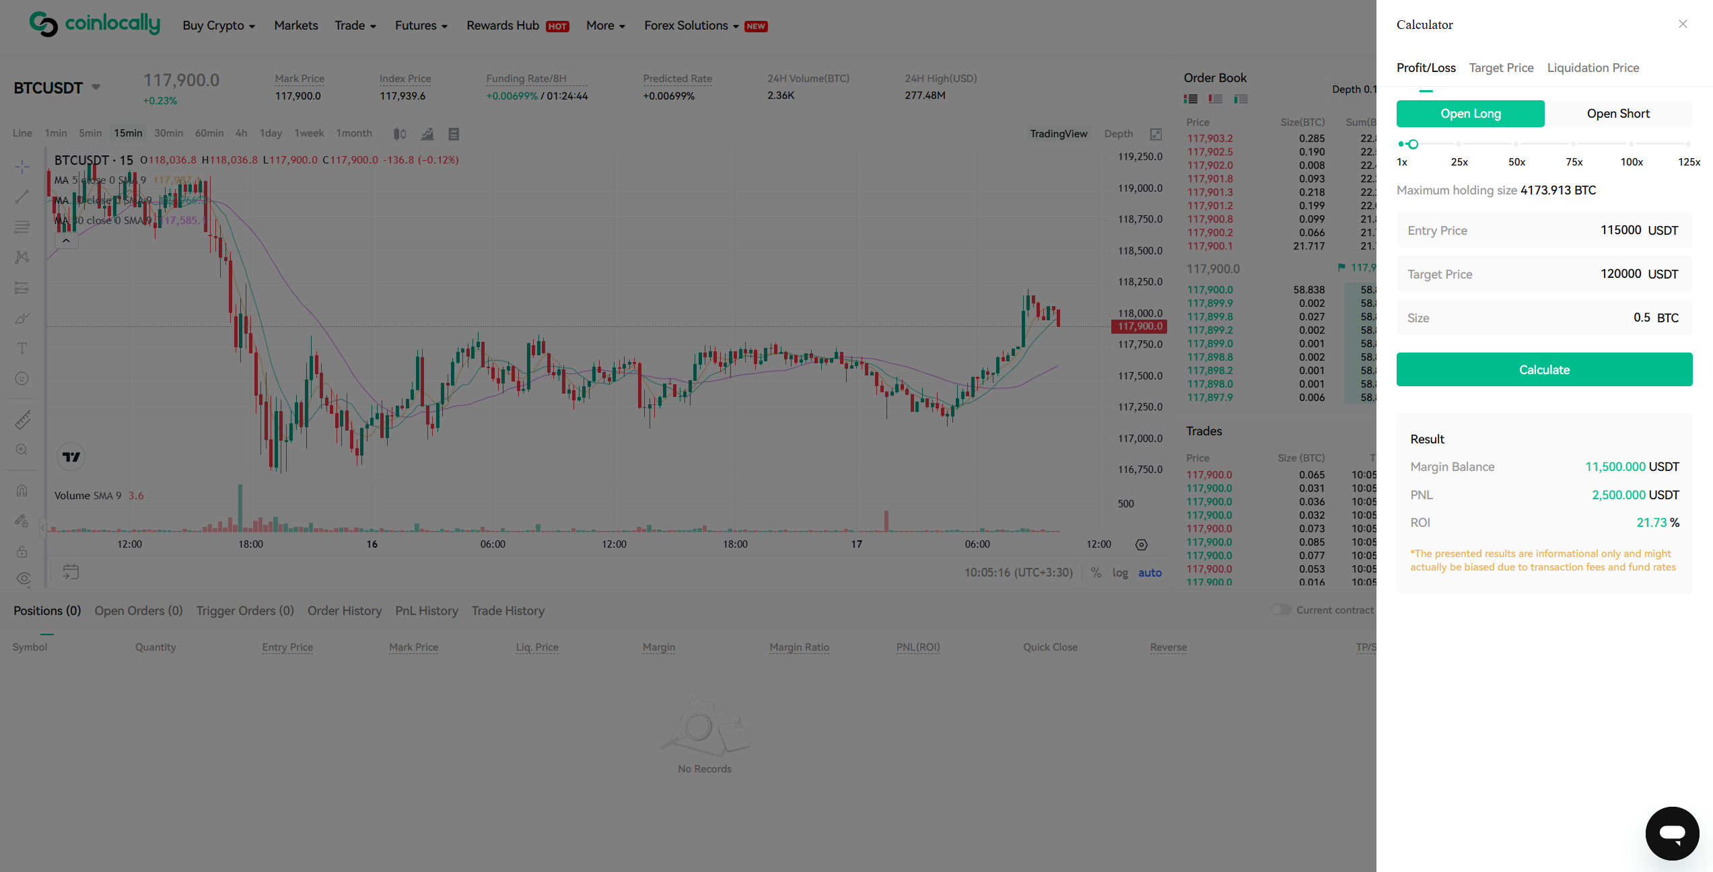Close the Calculator panel

[x=1683, y=24]
